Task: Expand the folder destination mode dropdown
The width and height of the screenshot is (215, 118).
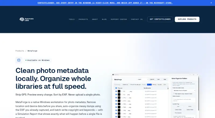Action: coord(184,90)
